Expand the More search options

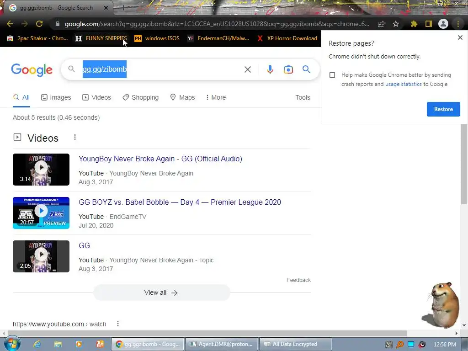tap(216, 97)
